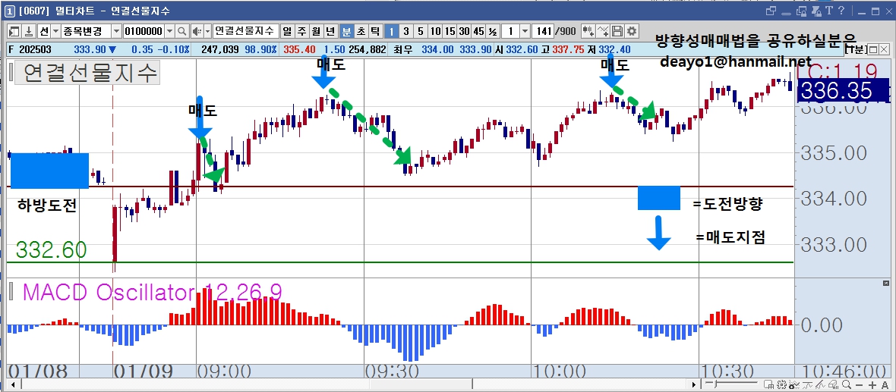896x392 pixels.
Task: Switch to 월 (monthly) period
Action: [315, 31]
